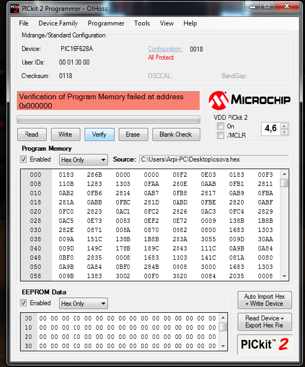The height and width of the screenshot is (367, 305).
Task: Click Program Memory scrollbar up arrow
Action: click(x=284, y=174)
